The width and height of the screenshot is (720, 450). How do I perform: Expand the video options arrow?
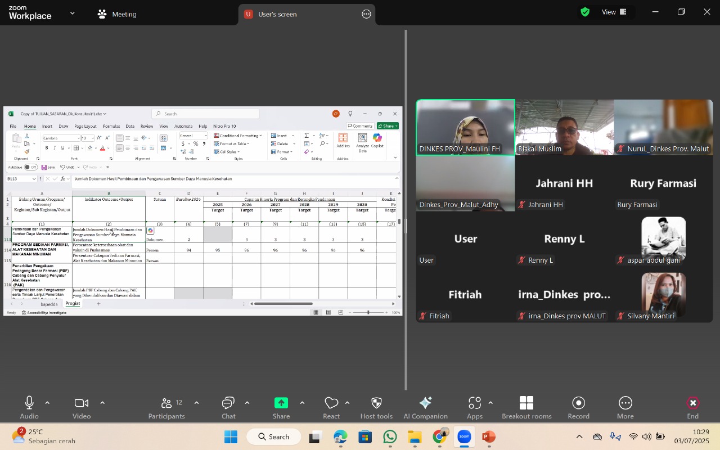102,403
